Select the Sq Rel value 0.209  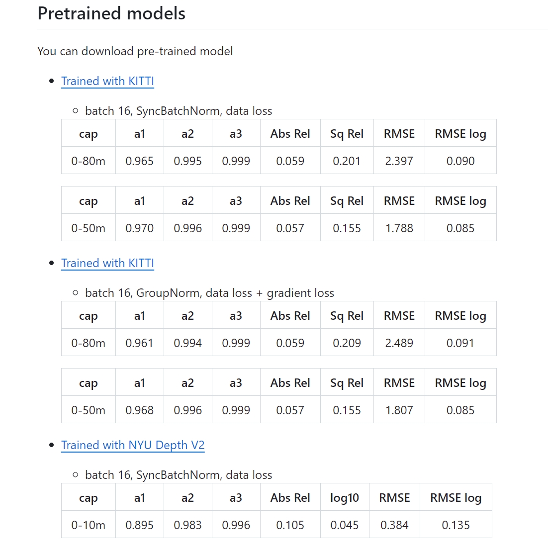pos(347,343)
